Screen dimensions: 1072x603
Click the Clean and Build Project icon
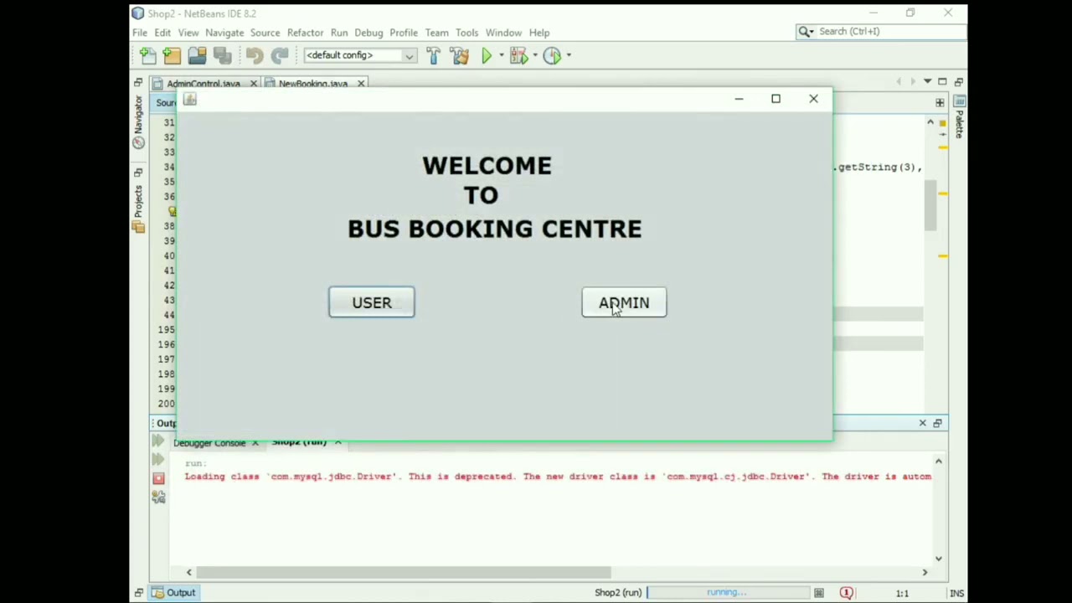pyautogui.click(x=459, y=55)
